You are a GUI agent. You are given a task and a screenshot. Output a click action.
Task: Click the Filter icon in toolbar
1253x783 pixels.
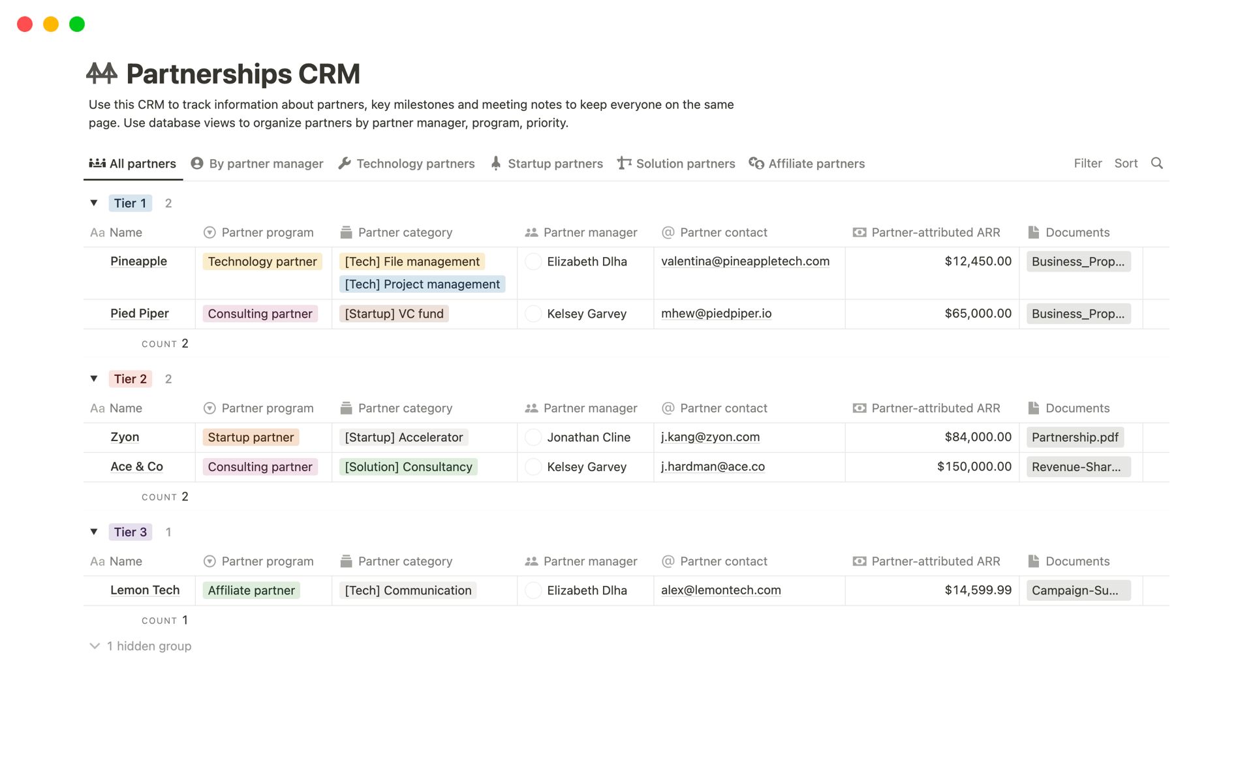1086,163
